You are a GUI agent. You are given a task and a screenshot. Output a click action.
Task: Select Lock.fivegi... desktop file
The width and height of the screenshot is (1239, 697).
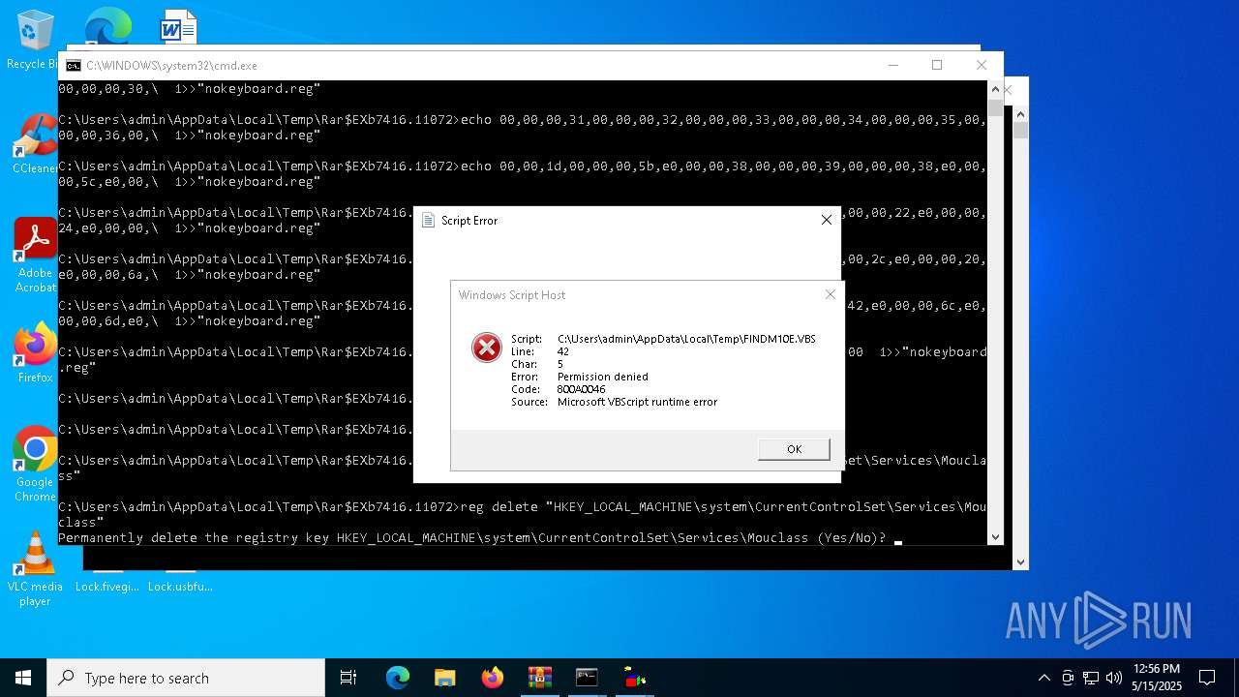(107, 586)
